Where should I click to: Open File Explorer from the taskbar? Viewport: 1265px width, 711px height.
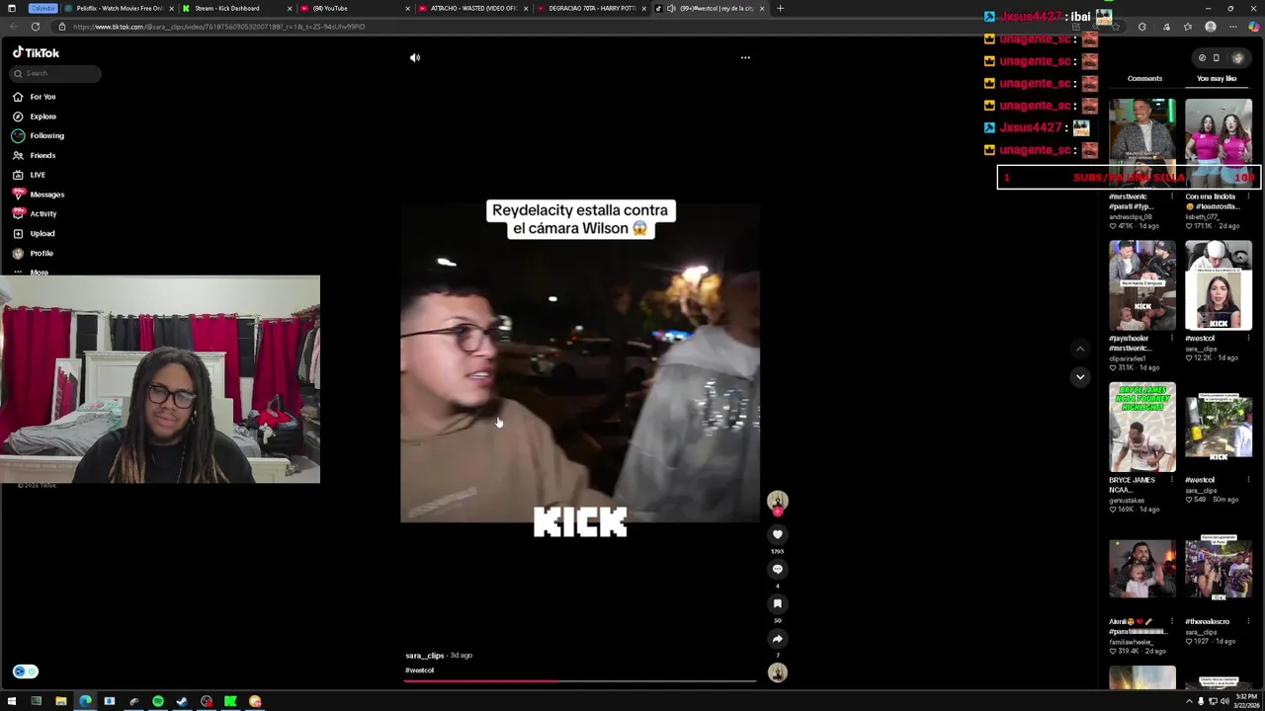pos(60,701)
